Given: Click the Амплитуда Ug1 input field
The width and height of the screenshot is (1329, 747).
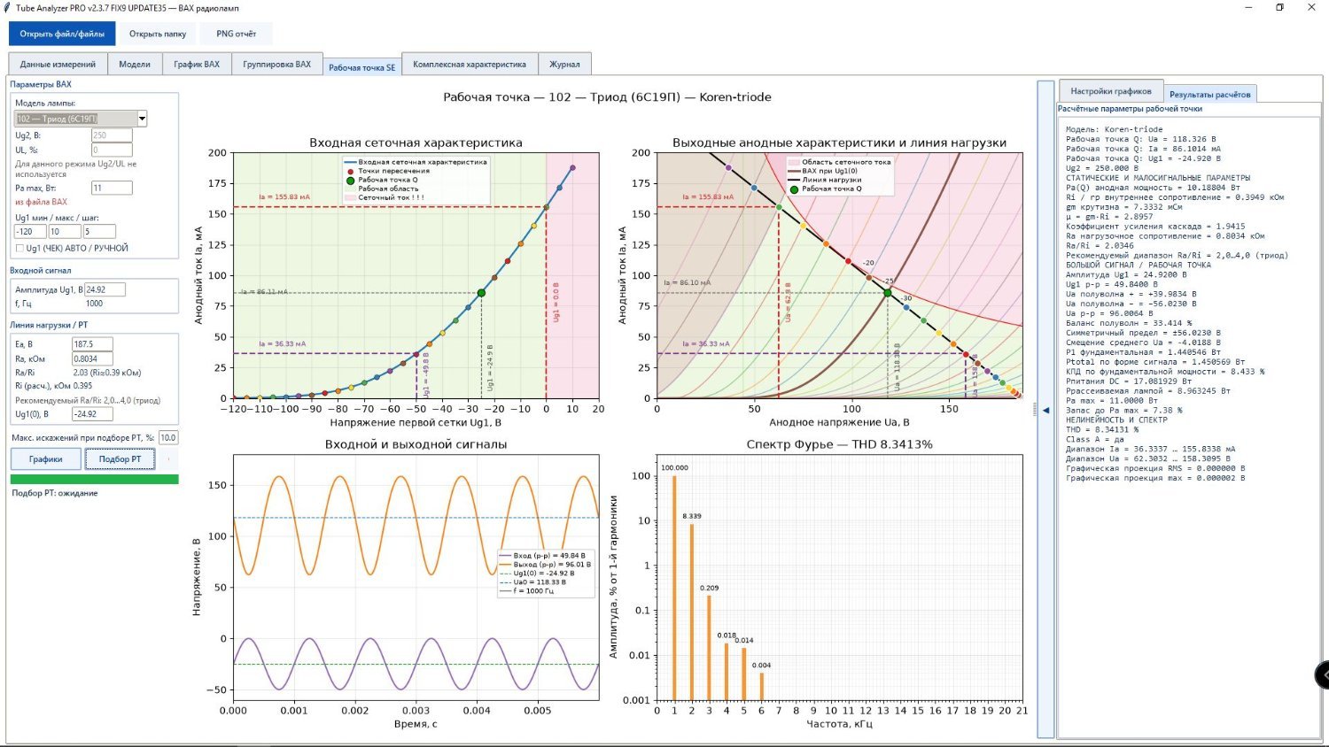Looking at the screenshot, I should click(x=105, y=289).
